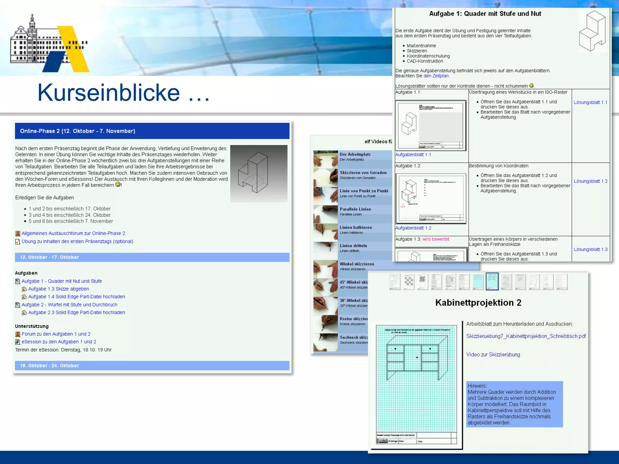Screen dimensions: 619x464
Task: Click the 12. Oktober - 17. Oktober week header
Action: [152, 257]
